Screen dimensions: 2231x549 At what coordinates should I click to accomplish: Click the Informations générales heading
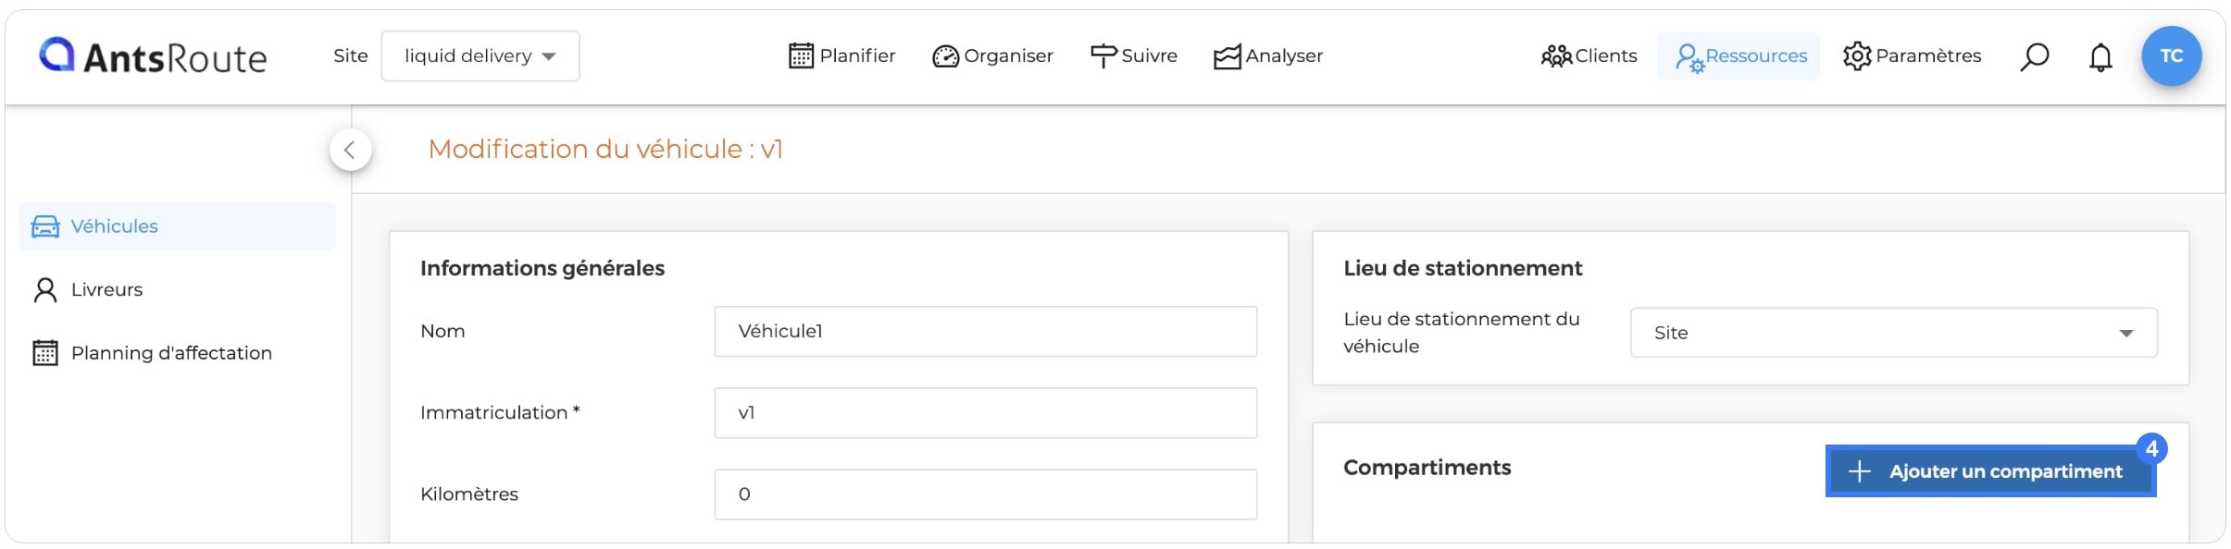[x=542, y=269]
